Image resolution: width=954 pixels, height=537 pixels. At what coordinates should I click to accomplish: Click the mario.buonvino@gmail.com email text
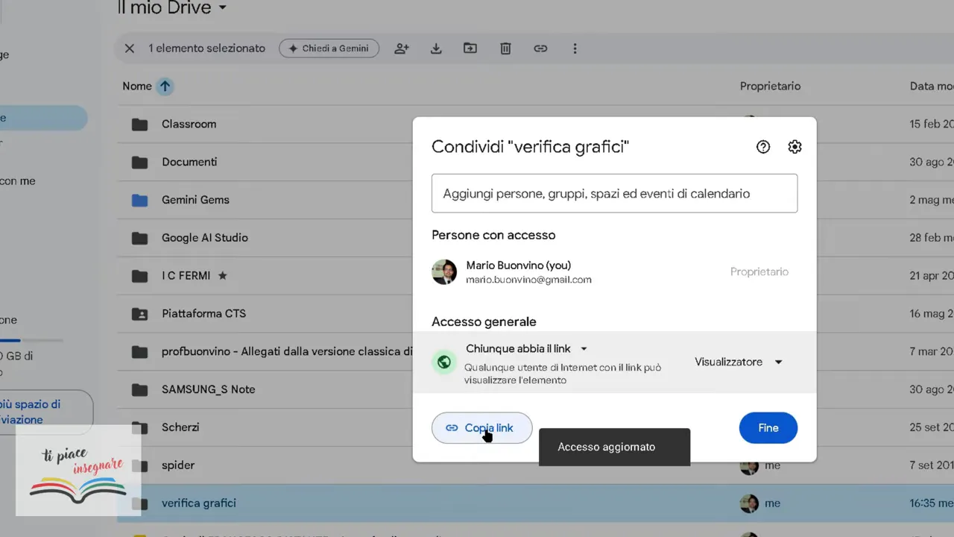pos(528,280)
